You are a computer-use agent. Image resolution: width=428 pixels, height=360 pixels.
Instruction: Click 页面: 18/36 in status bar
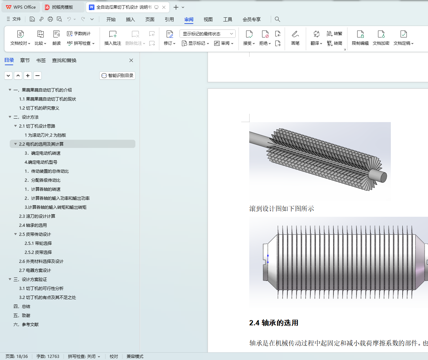tap(17, 356)
